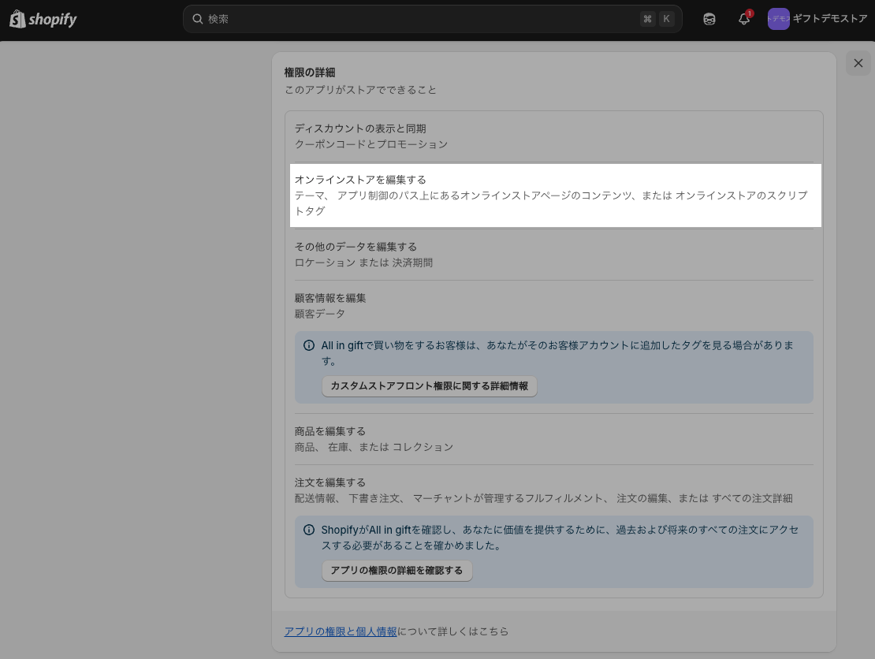Open the ギフトデモストア account menu
The width and height of the screenshot is (875, 659).
coord(817,19)
